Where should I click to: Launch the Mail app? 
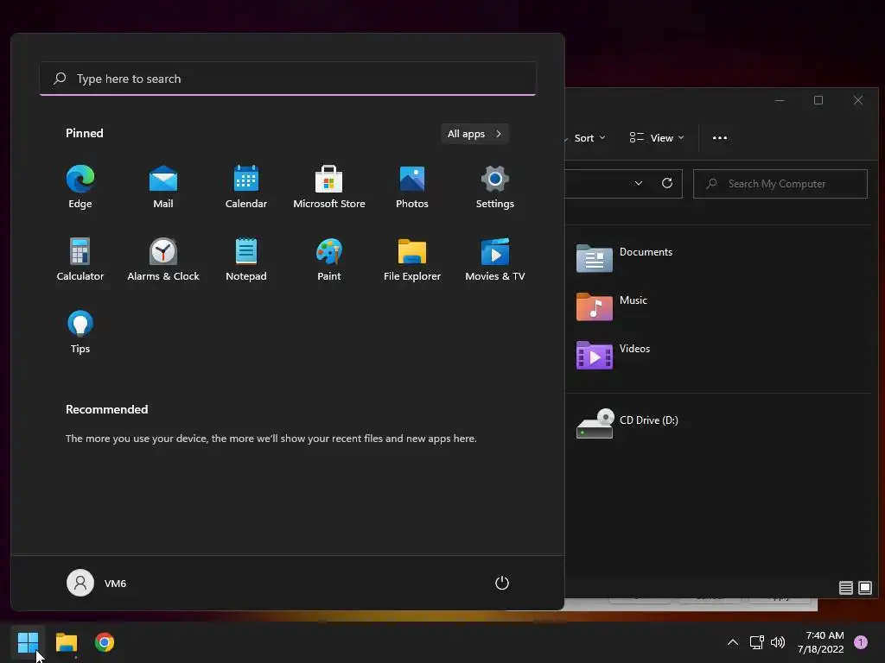tap(163, 187)
